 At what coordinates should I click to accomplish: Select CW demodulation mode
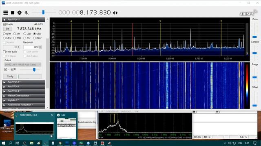click(24, 38)
